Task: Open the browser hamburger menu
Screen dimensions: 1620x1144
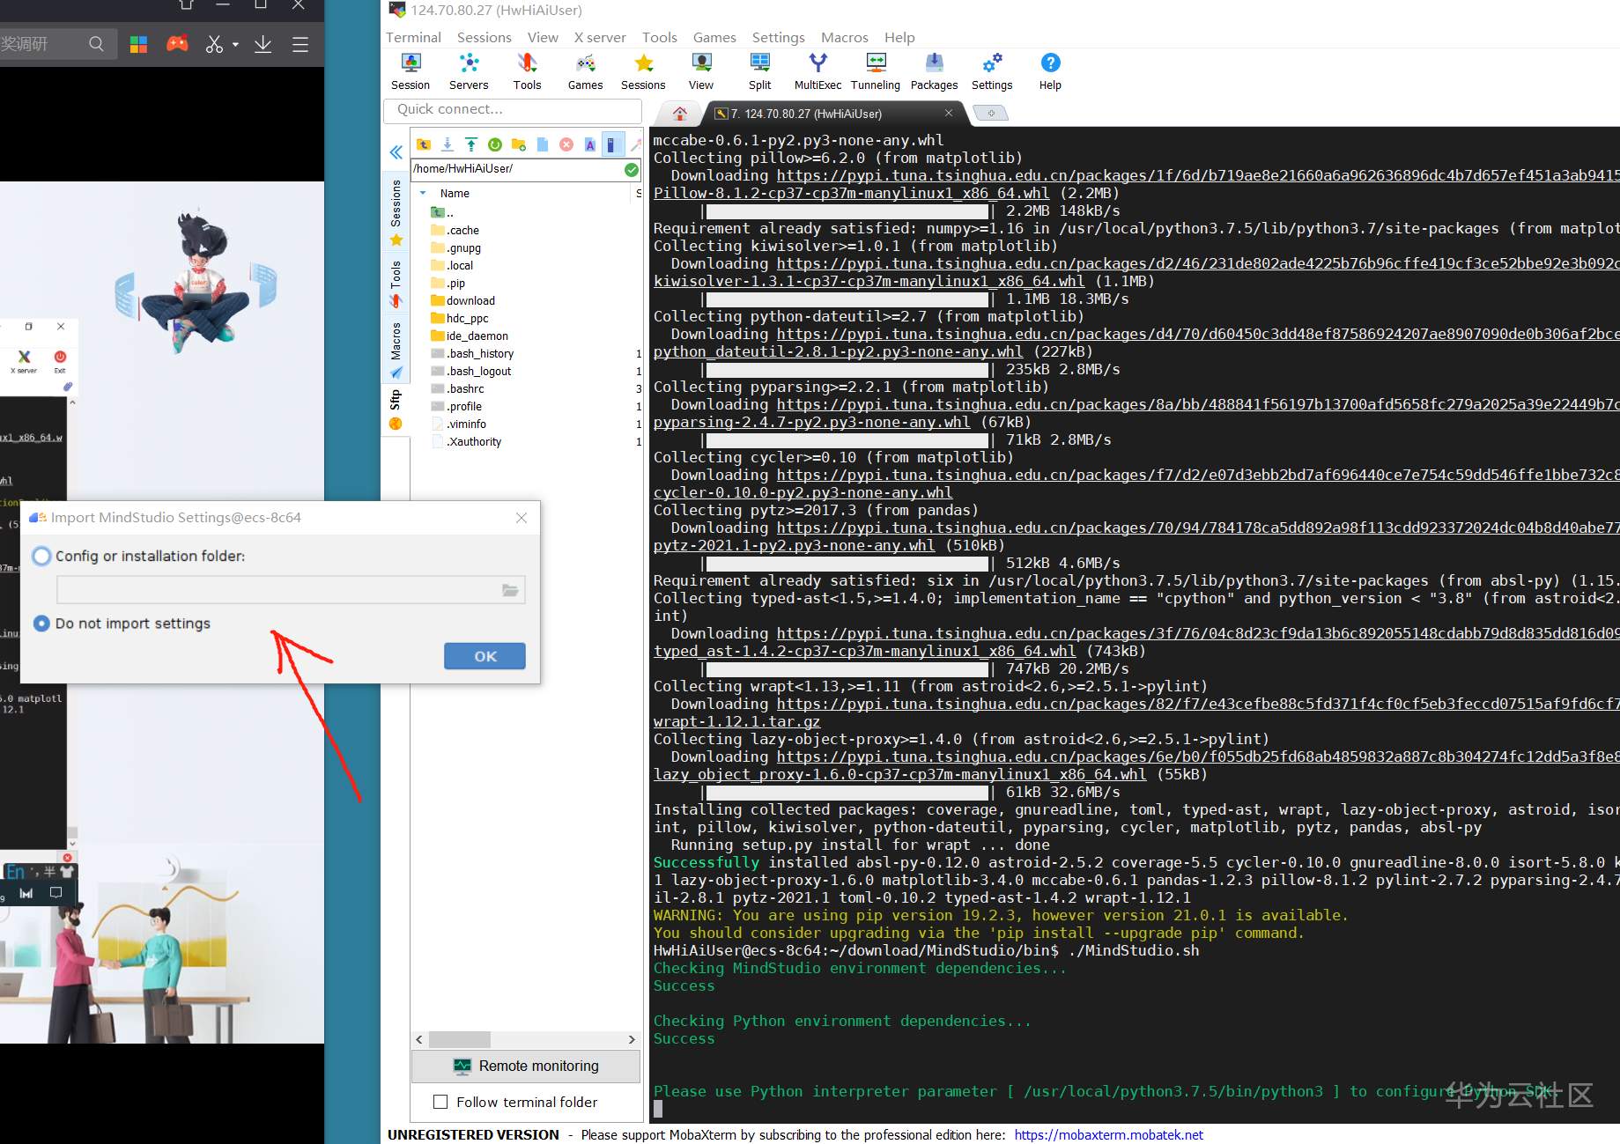Action: point(300,44)
